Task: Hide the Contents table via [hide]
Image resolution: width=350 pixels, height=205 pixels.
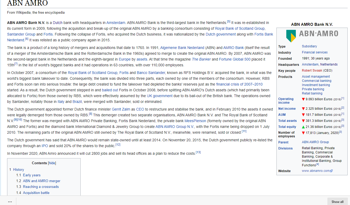Action: click(x=52, y=163)
